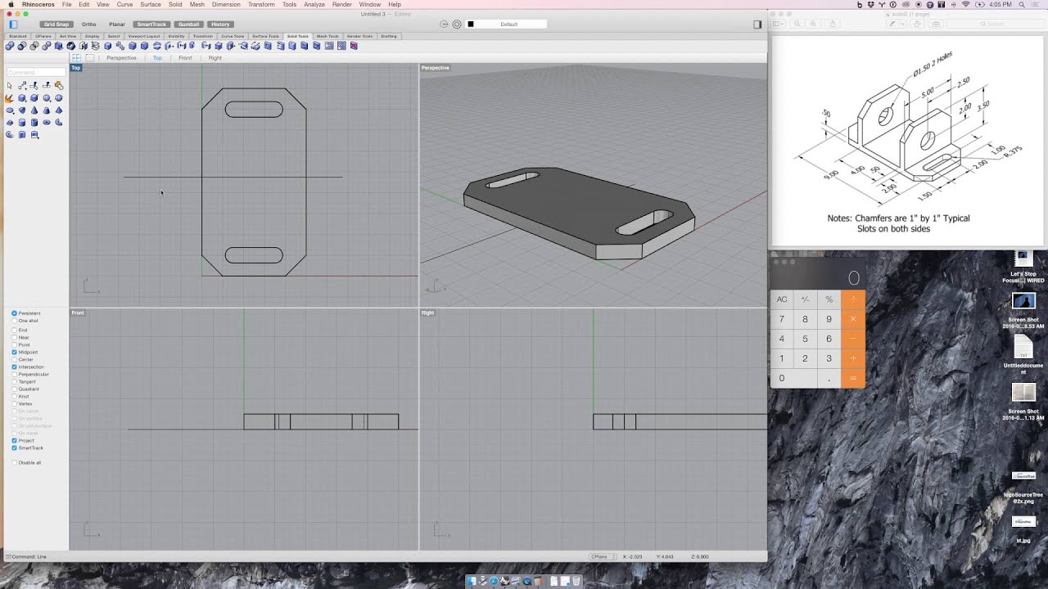Click the hand-pointer points-on tool icon
Viewport: 1048px width, 589px height.
tap(59, 85)
